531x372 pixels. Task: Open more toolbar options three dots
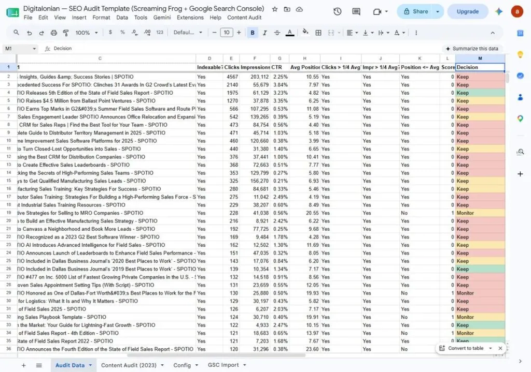(x=416, y=33)
